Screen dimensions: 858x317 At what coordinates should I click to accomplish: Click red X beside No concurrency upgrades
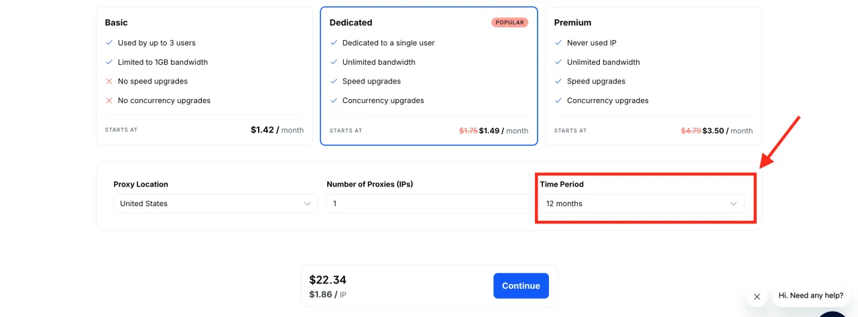point(109,100)
